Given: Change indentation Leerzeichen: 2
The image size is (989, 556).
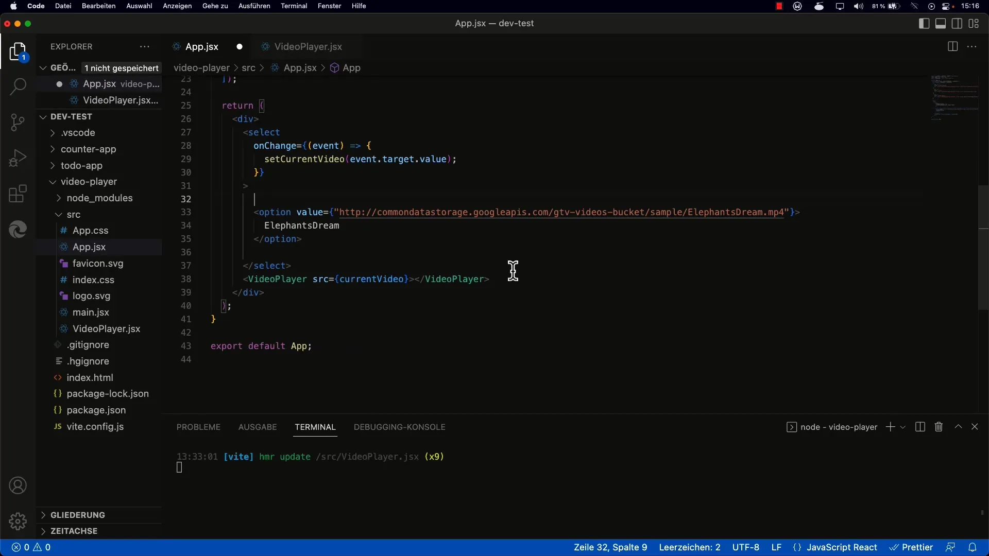Looking at the screenshot, I should tap(690, 547).
